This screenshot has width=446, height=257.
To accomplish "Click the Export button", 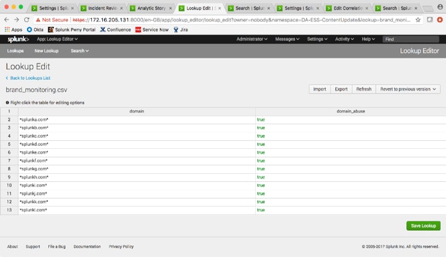I will click(341, 89).
